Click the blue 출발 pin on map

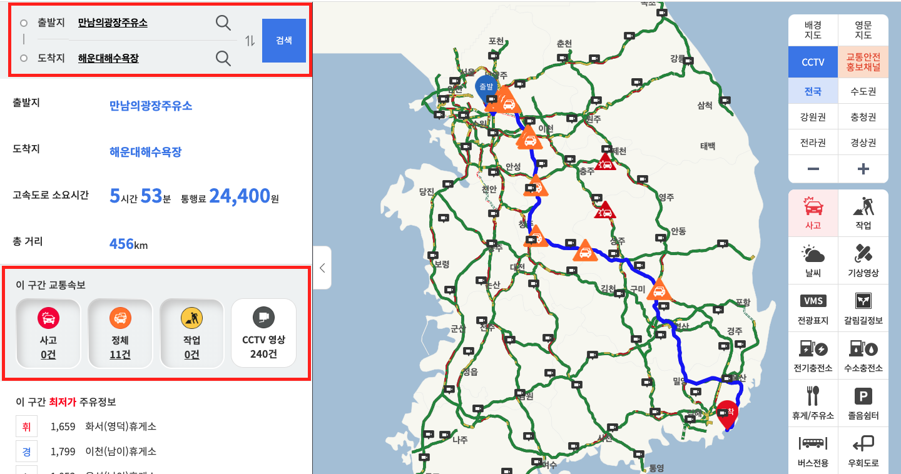(486, 89)
